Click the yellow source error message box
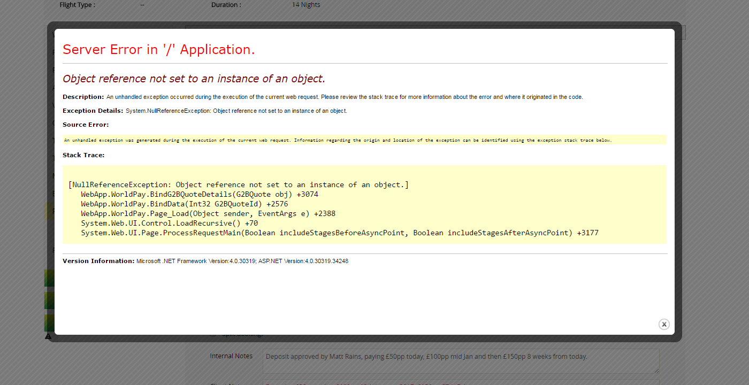This screenshot has height=385, width=749. (x=364, y=140)
